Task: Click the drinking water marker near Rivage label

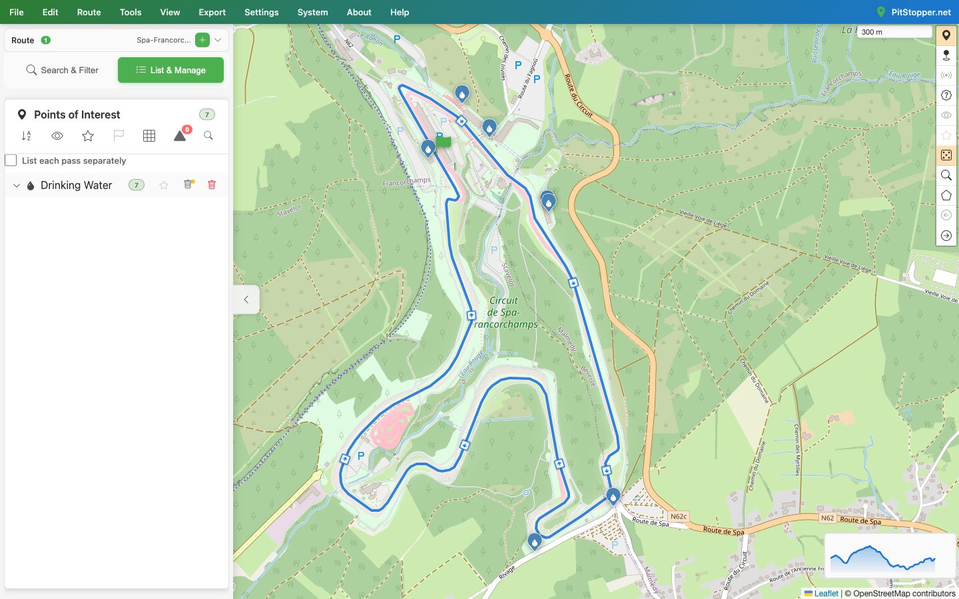Action: click(x=535, y=542)
